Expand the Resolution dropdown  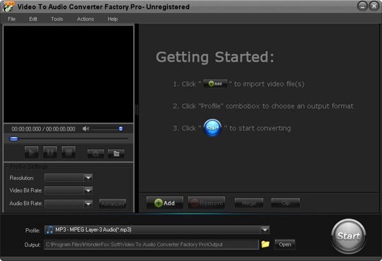tap(88, 178)
